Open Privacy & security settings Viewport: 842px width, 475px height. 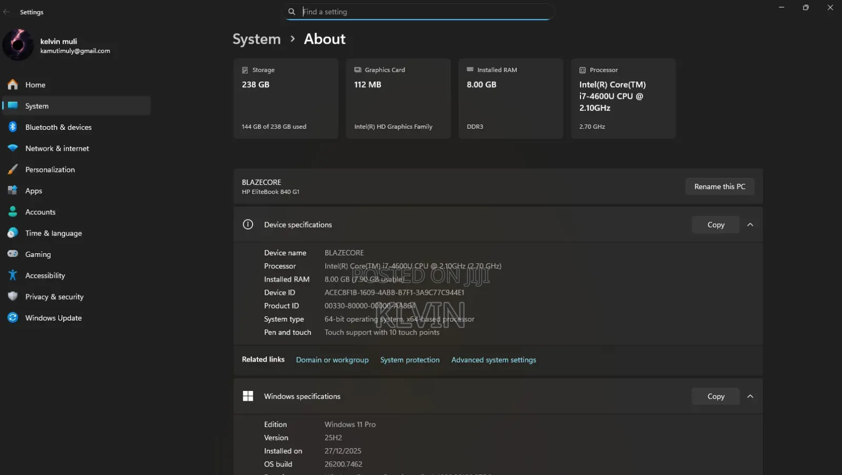point(77,296)
